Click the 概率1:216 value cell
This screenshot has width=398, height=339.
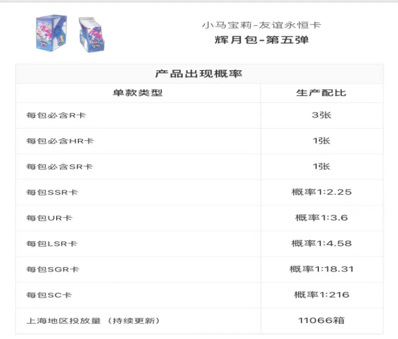click(x=322, y=295)
